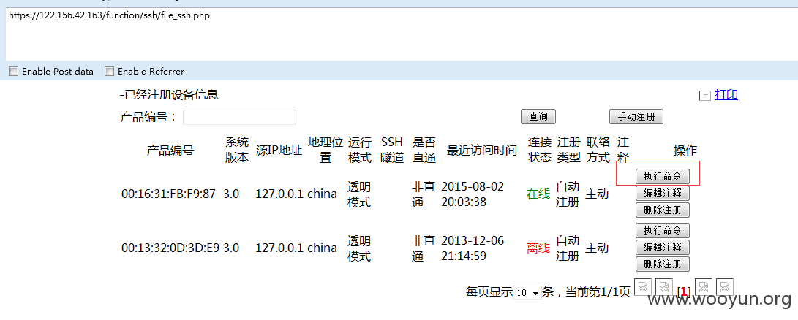
Task: Click 执行命令 for device 00:13:32:0D:3D:E9
Action: [662, 230]
